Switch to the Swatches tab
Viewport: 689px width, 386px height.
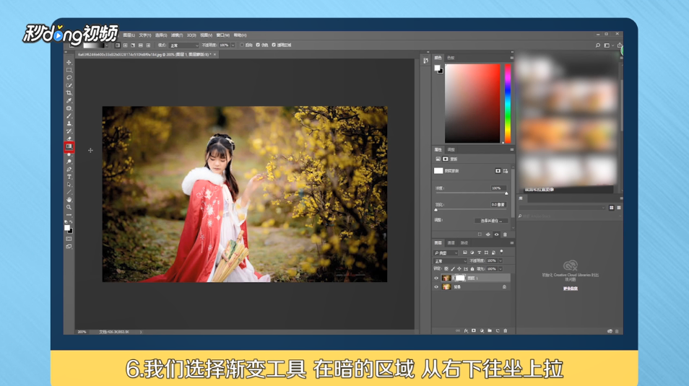[451, 58]
